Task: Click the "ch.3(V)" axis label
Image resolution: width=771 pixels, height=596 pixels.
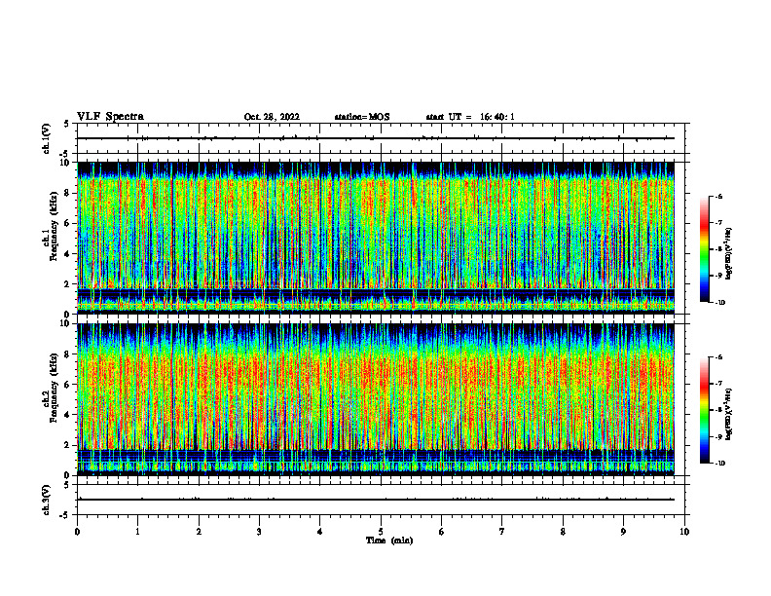Action: point(46,500)
